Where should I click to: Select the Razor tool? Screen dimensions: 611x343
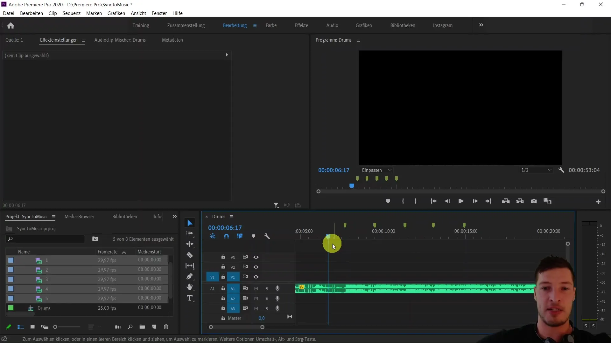[x=190, y=255]
